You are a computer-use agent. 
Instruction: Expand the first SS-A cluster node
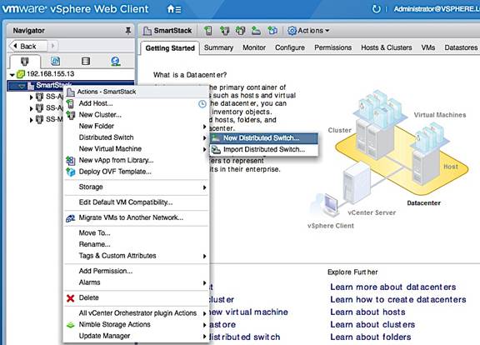(x=31, y=97)
